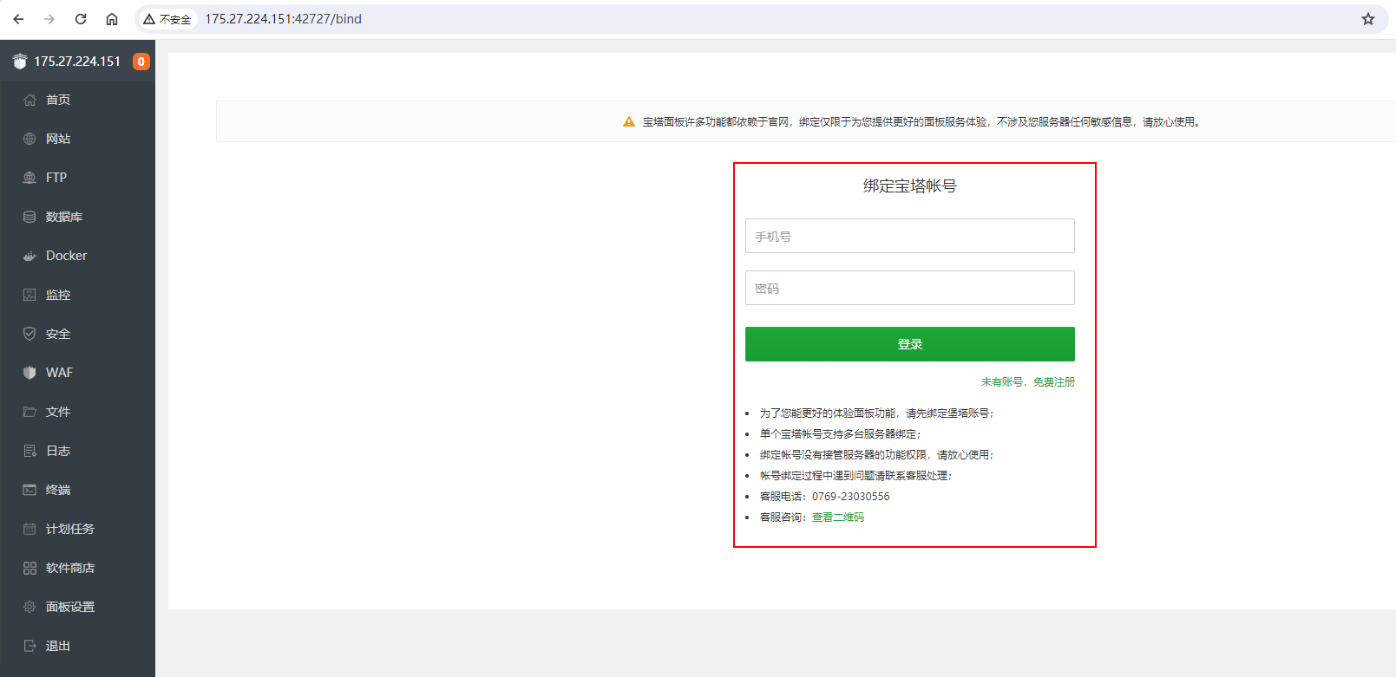The height and width of the screenshot is (677, 1396).
Task: Click the 退出 logout icon
Action: point(29,646)
